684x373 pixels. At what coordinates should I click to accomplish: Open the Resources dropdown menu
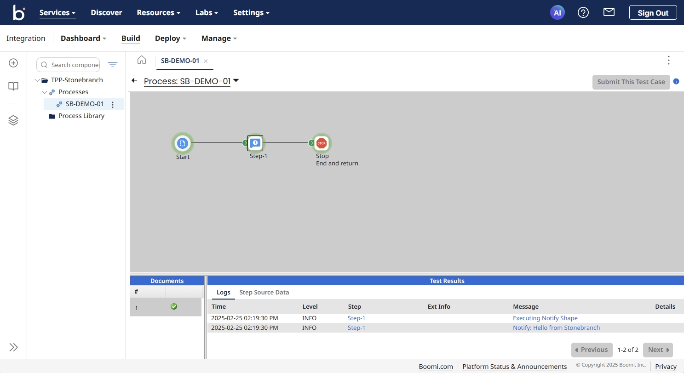tap(159, 13)
